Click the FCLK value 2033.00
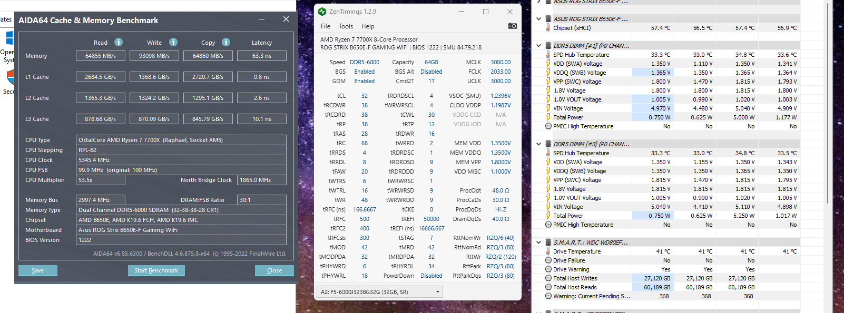Screen dimensions: 844x313 tap(500, 72)
